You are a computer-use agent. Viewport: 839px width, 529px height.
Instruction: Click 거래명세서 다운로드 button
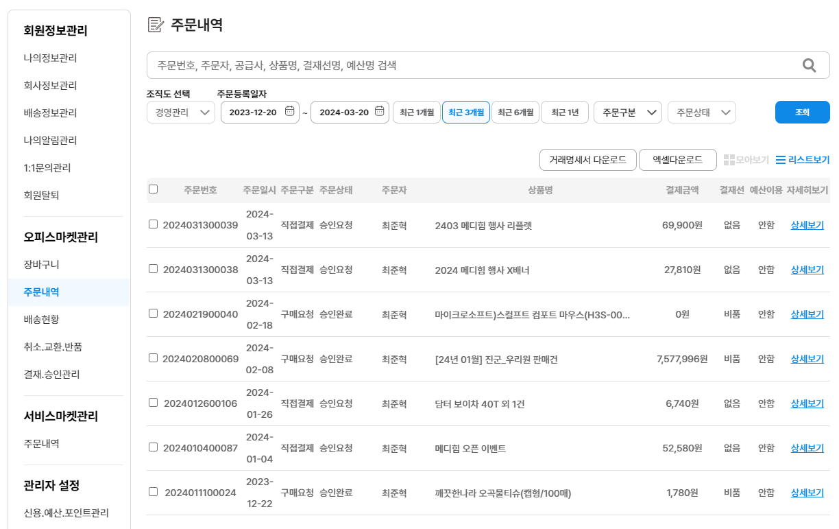point(587,160)
